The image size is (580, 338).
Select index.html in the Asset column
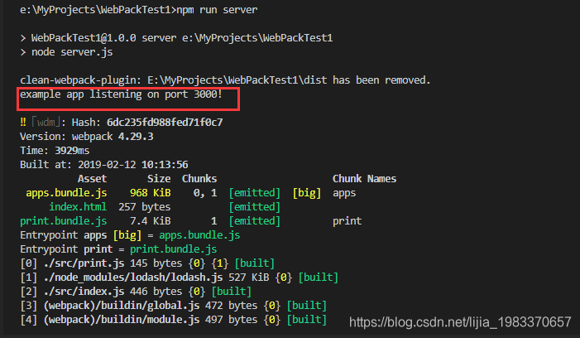tap(78, 207)
